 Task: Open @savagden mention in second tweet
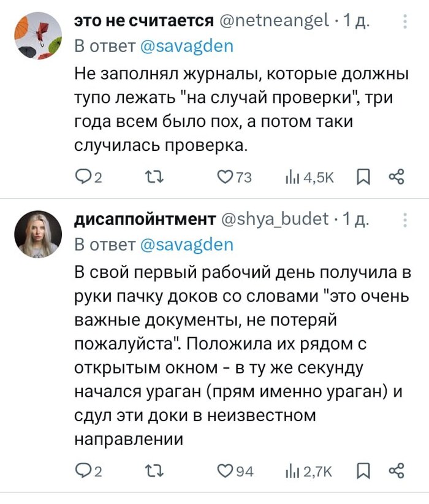pos(188,245)
